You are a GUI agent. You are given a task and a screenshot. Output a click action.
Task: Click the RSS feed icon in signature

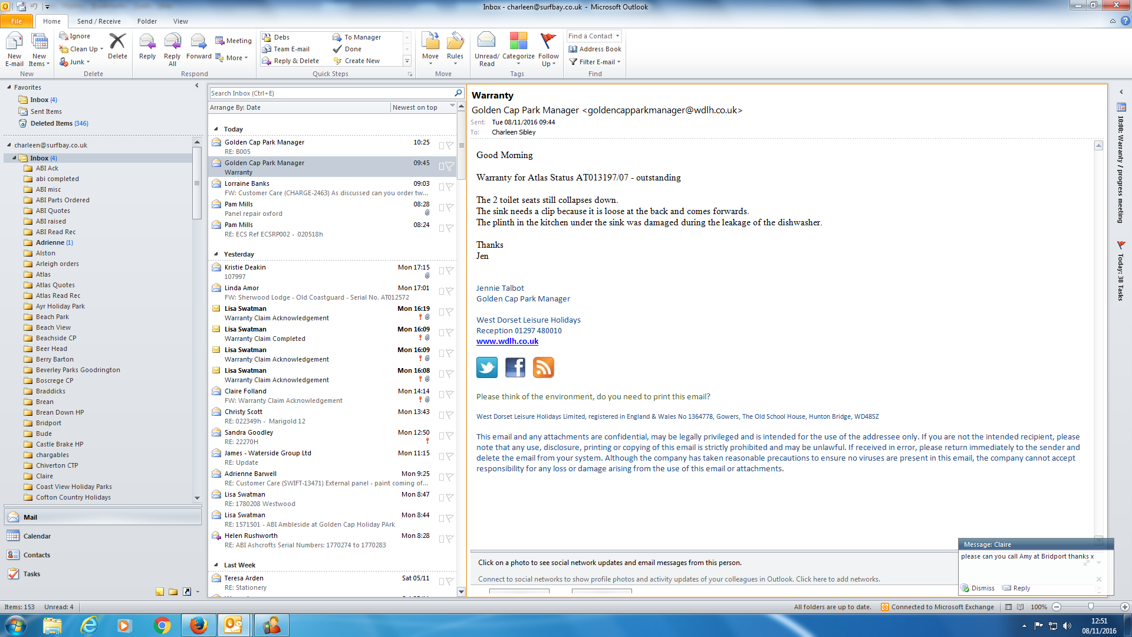[x=543, y=367]
